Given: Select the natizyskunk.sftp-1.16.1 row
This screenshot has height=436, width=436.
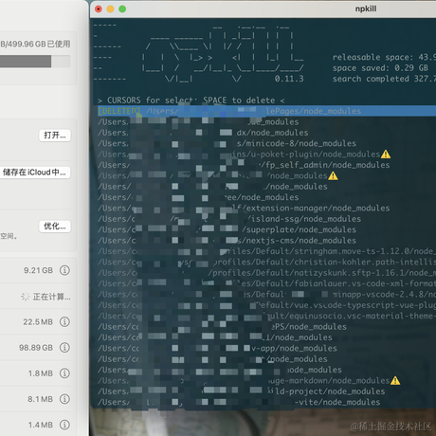Looking at the screenshot, I should (x=266, y=273).
